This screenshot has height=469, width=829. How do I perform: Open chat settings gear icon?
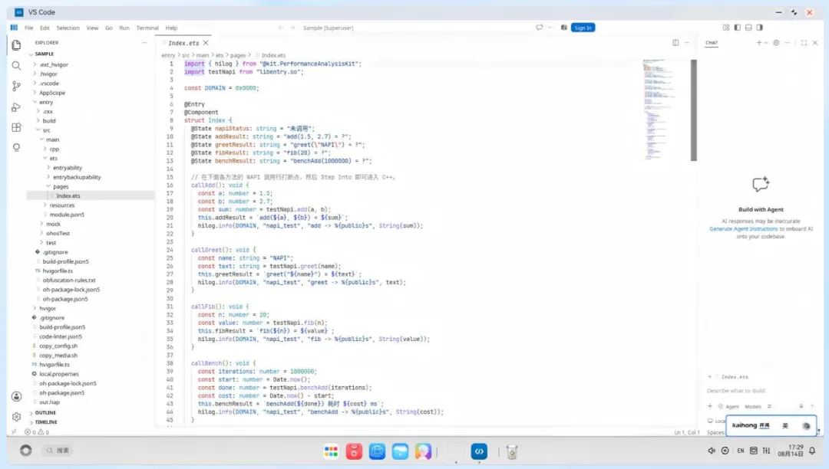776,43
